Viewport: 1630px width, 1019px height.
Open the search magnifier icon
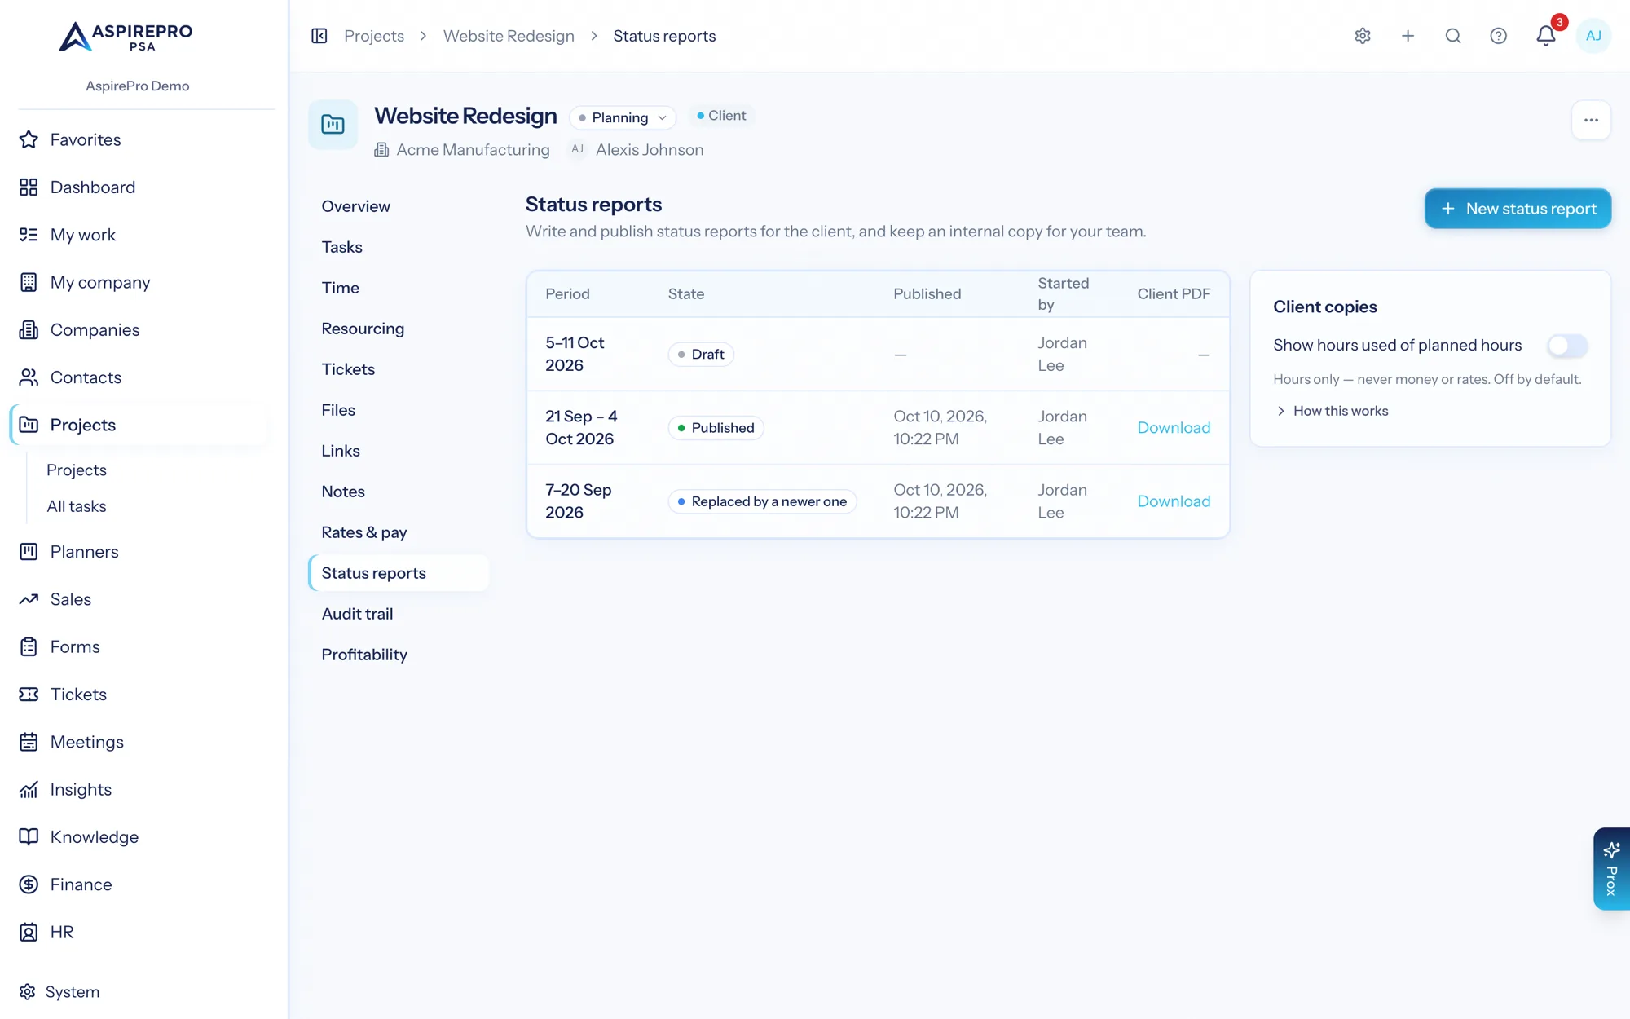click(1453, 36)
